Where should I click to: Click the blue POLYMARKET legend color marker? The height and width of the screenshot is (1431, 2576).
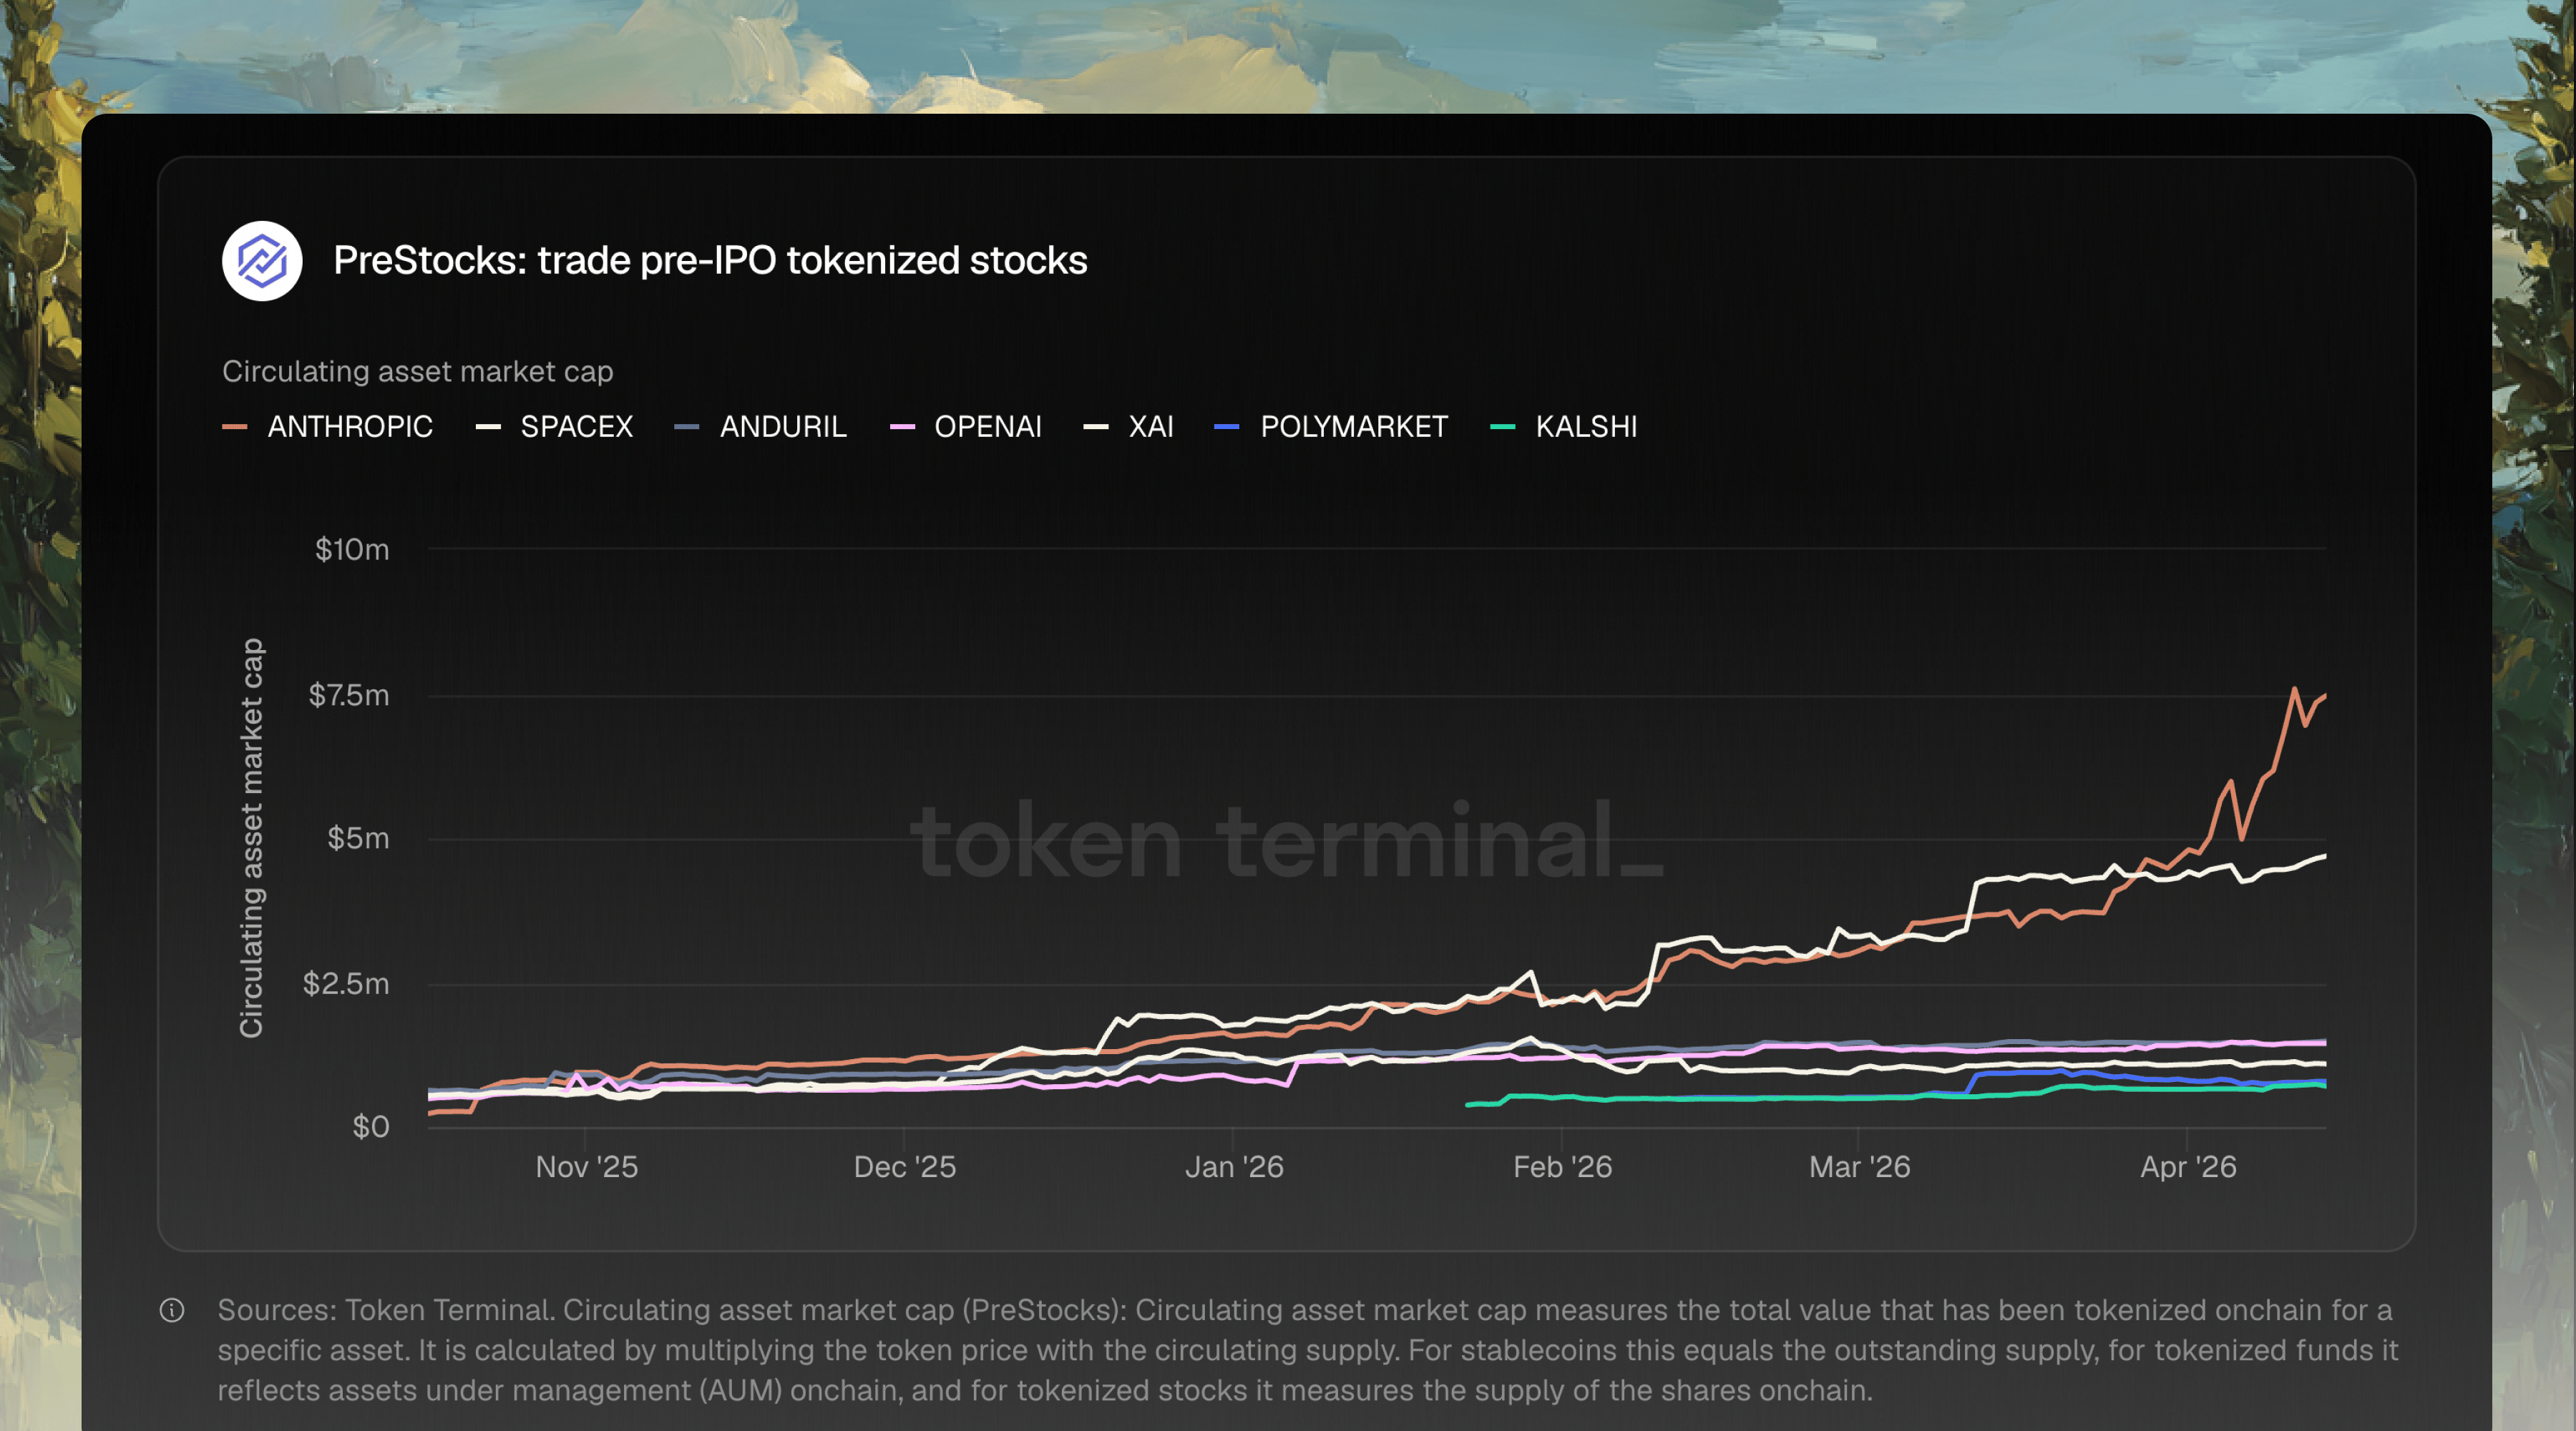1227,427
